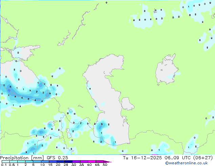Click the legend label "15"

tap(50, 165)
